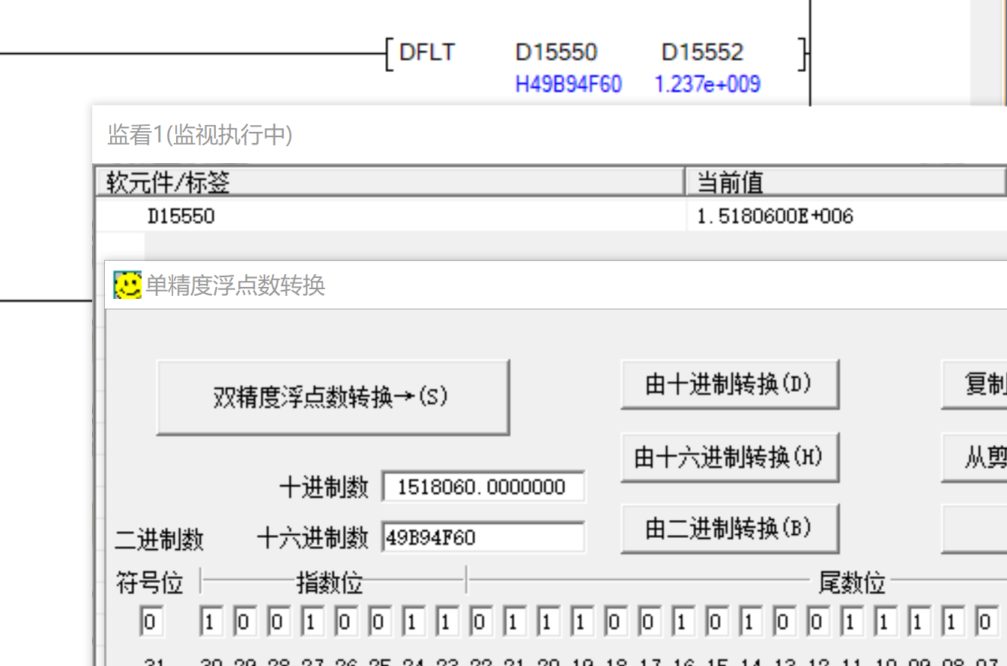Select the DFLT instruction in the ladder
Screen dimensions: 1007x666
tap(426, 52)
